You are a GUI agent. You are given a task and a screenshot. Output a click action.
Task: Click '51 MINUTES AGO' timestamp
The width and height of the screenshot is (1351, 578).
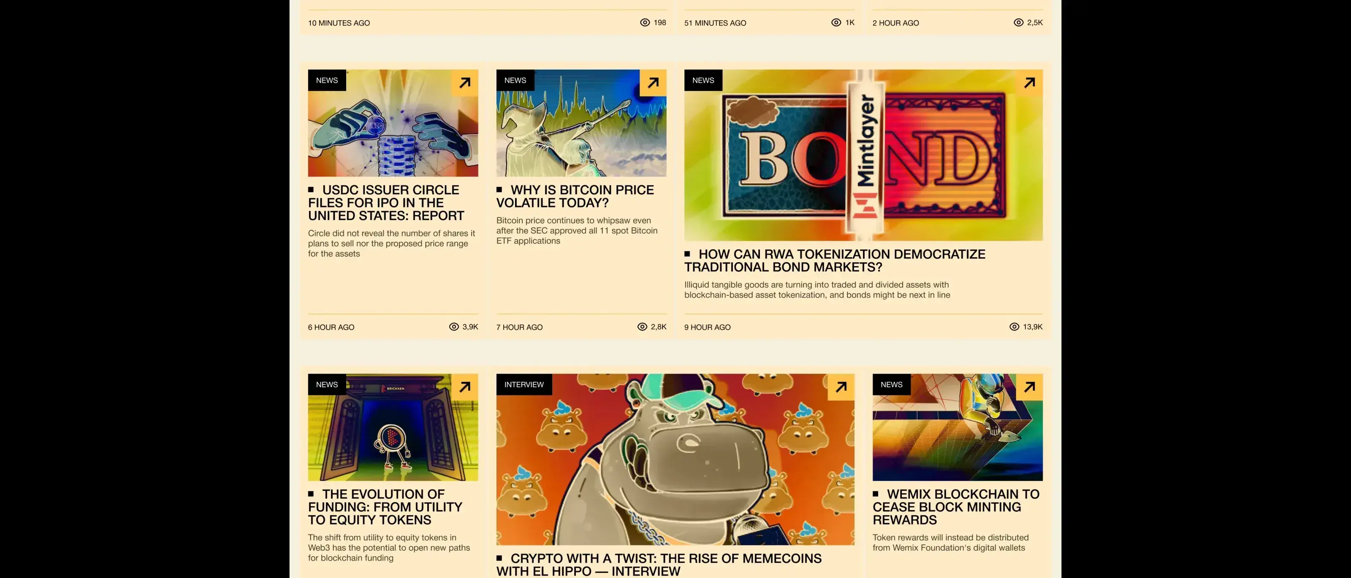coord(715,23)
